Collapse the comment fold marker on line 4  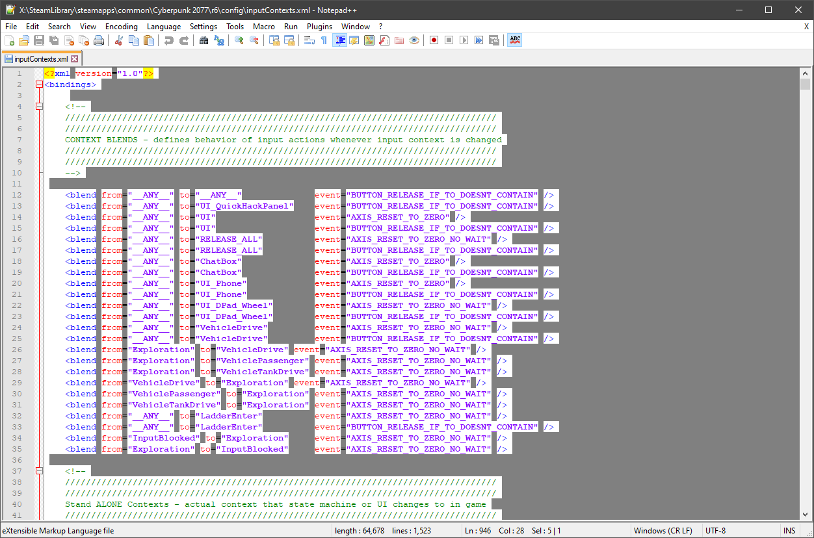[39, 107]
